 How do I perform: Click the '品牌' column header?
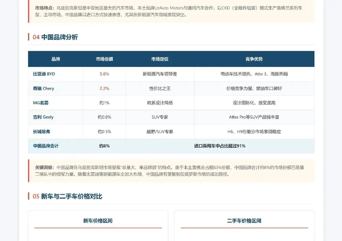tap(56, 59)
